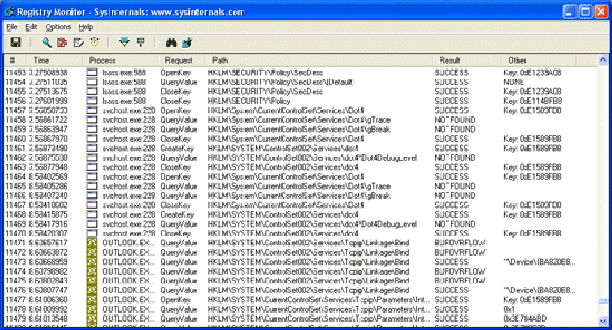The height and width of the screenshot is (330, 612).
Task: Toggle autoscroll icon with the red arrow
Action: 62,43
